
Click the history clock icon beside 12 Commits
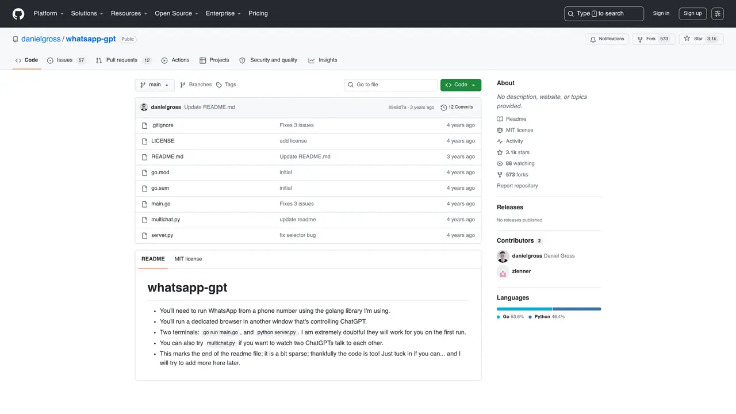point(444,108)
